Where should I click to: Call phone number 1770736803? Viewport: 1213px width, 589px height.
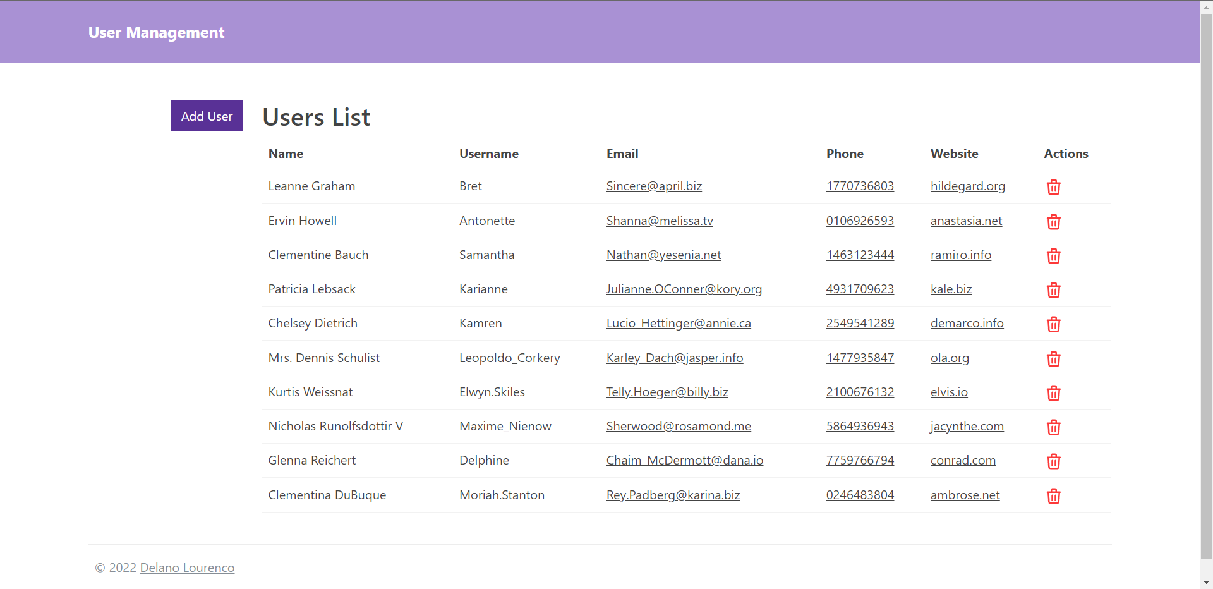coord(860,186)
